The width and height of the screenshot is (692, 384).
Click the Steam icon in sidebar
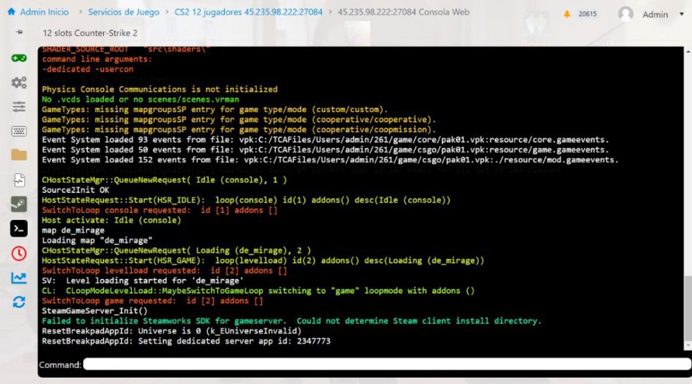point(19,204)
